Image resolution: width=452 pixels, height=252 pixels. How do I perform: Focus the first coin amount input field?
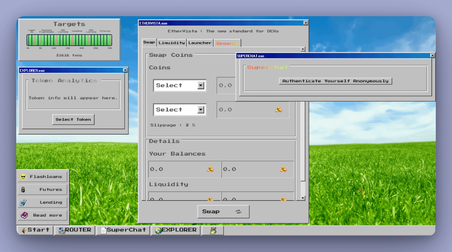(x=226, y=86)
